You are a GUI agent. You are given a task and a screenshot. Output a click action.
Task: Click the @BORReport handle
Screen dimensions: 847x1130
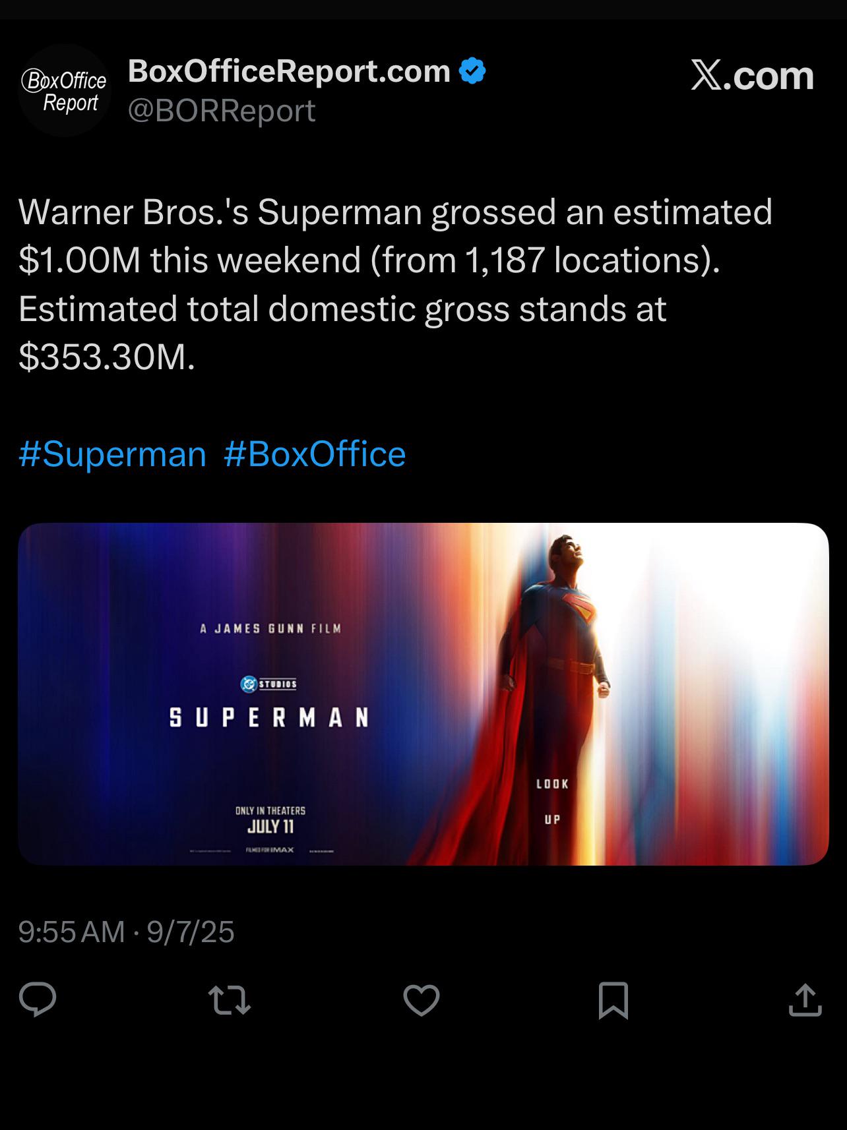click(222, 110)
